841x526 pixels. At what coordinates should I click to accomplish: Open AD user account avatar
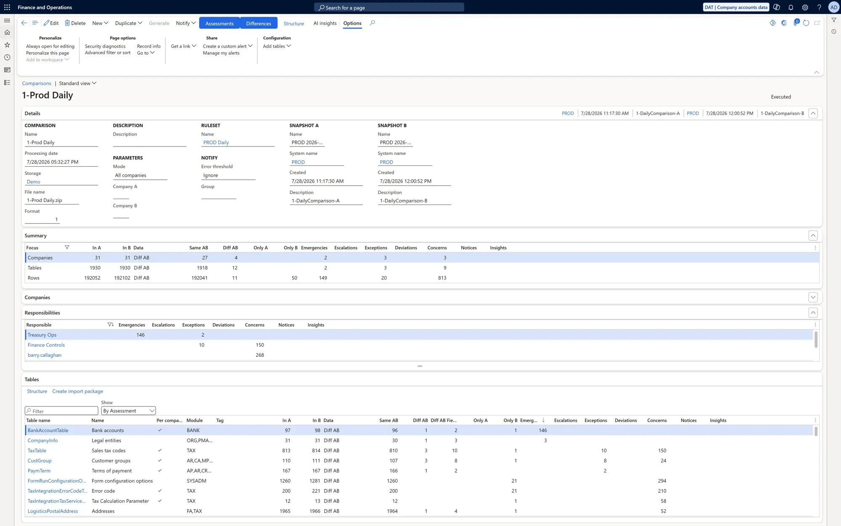coord(833,7)
